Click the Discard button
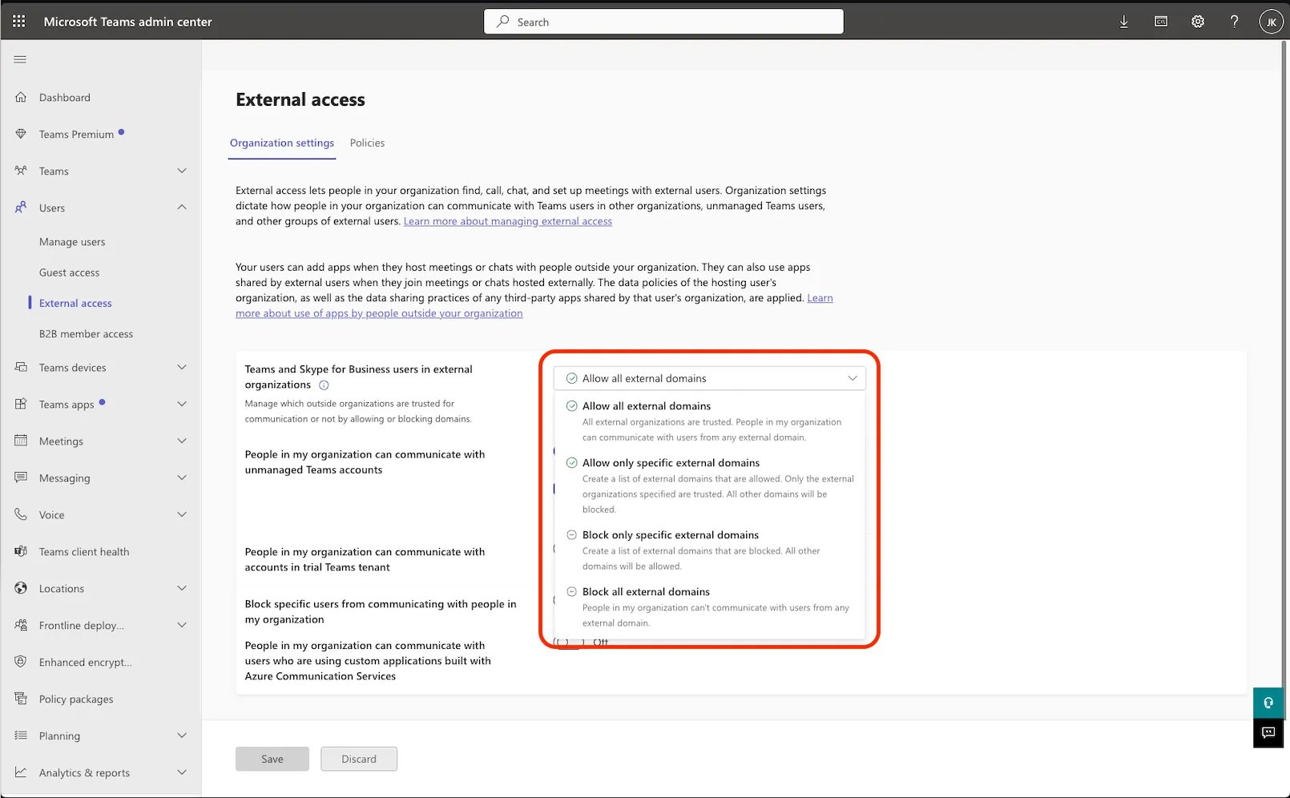This screenshot has width=1290, height=798. tap(359, 759)
